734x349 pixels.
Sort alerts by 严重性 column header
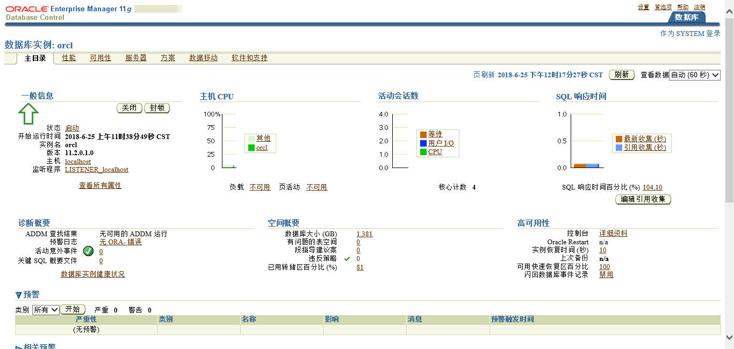[87, 319]
